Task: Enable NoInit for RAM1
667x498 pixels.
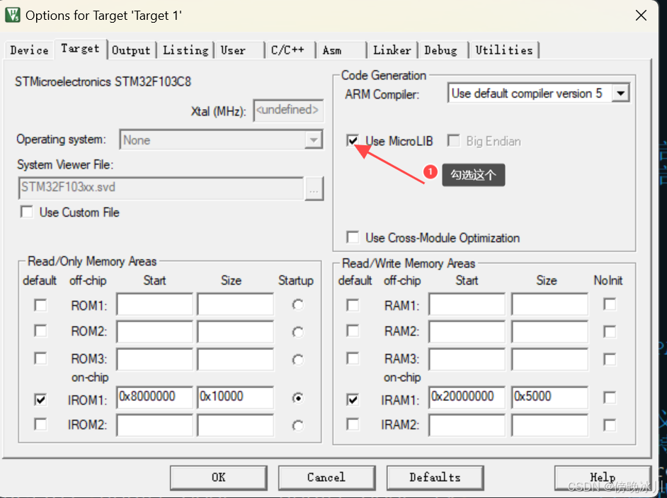Action: [x=610, y=305]
